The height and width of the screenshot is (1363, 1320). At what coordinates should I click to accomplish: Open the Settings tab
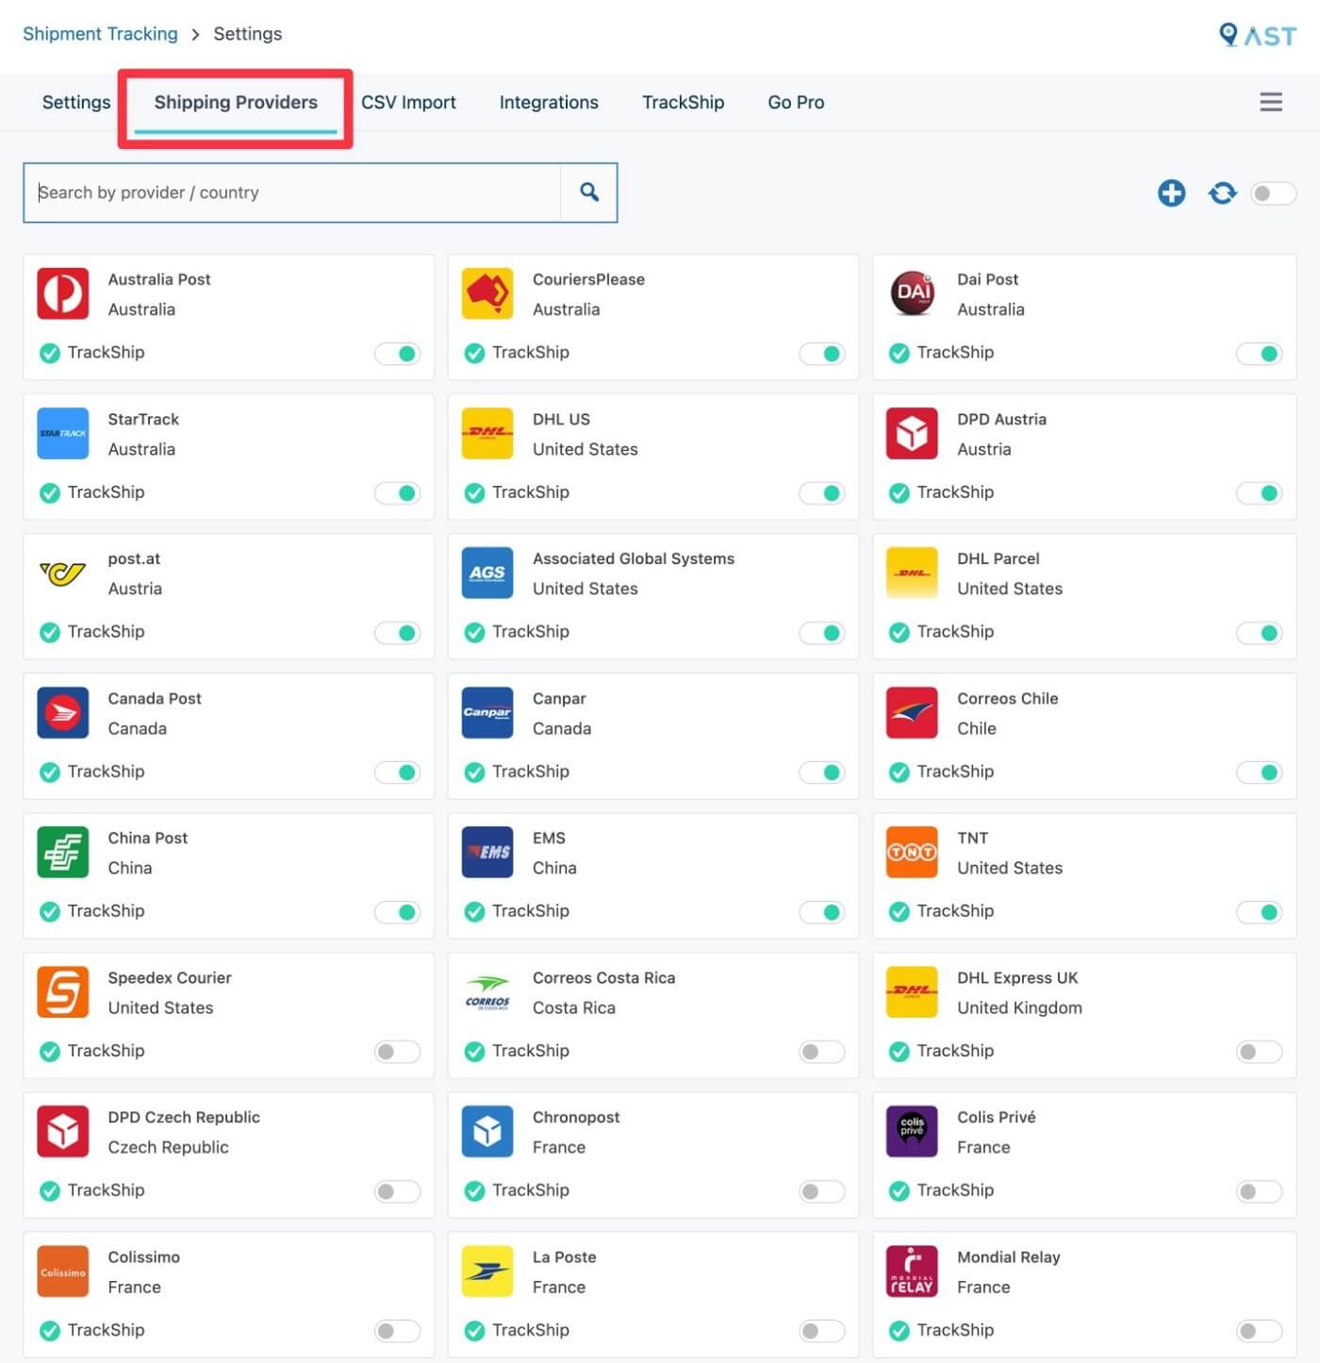[x=76, y=102]
